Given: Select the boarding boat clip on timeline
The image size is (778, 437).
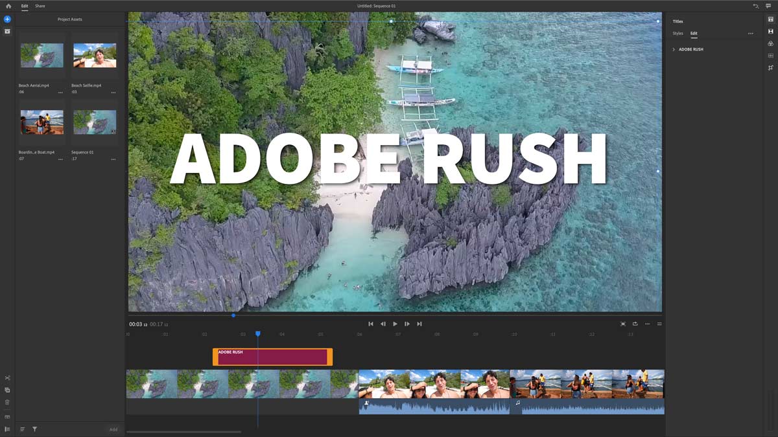Looking at the screenshot, I should pos(588,384).
